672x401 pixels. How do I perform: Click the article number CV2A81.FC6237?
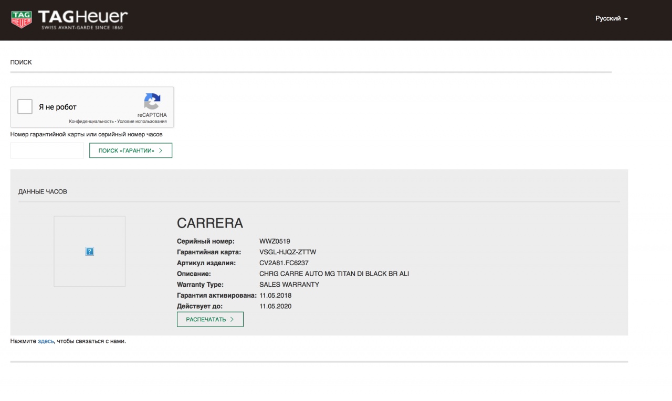coord(284,263)
